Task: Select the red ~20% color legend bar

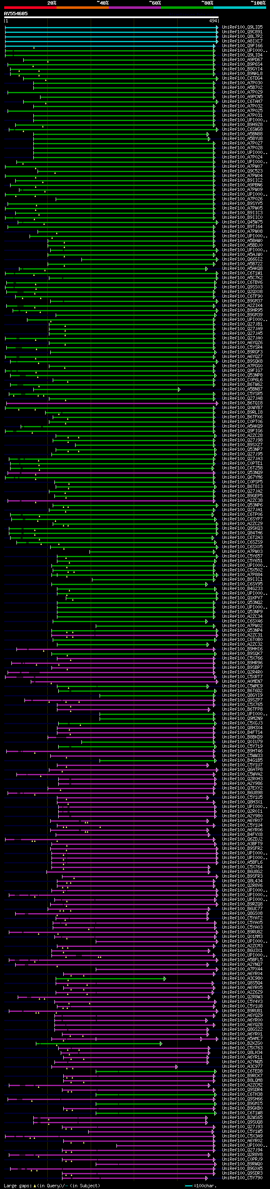Action: (x=30, y=8)
